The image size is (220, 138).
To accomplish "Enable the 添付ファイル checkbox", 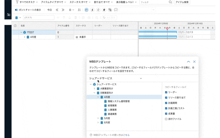I will click(166, 119).
